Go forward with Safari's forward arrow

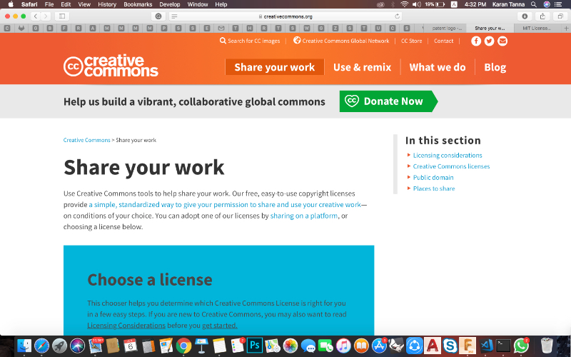coord(46,16)
